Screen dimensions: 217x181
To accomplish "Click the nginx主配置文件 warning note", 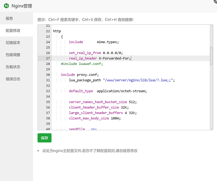I will (90, 151).
